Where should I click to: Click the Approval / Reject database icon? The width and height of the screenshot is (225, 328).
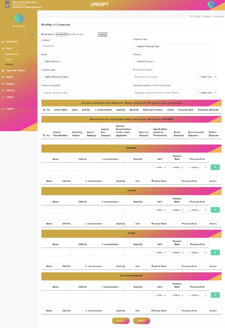(3, 70)
